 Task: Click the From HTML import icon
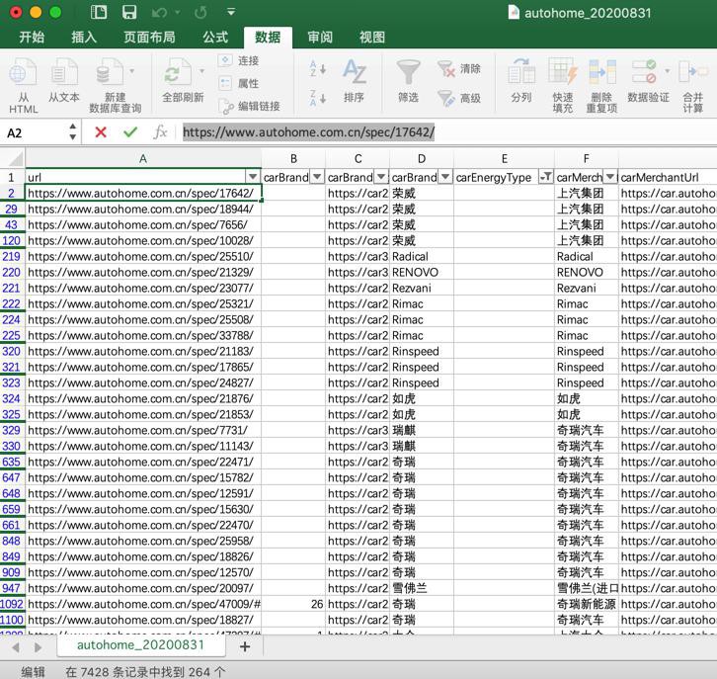pyautogui.click(x=23, y=73)
